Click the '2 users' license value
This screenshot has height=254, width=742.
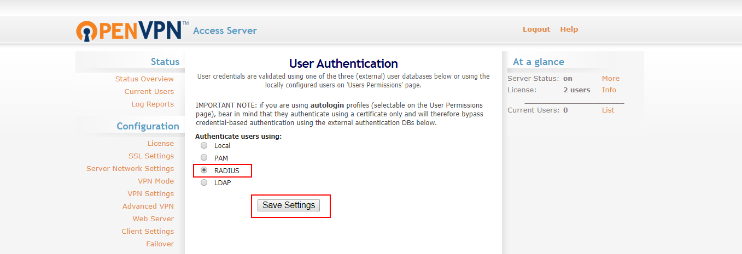point(577,90)
